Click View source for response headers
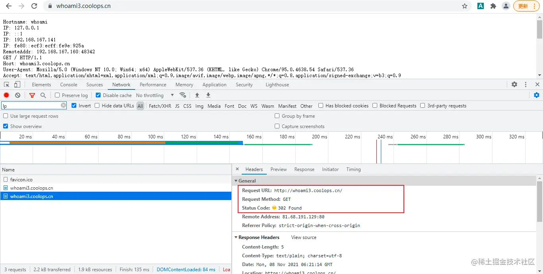This screenshot has width=543, height=274. [304, 237]
